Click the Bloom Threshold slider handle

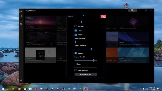click(91, 49)
